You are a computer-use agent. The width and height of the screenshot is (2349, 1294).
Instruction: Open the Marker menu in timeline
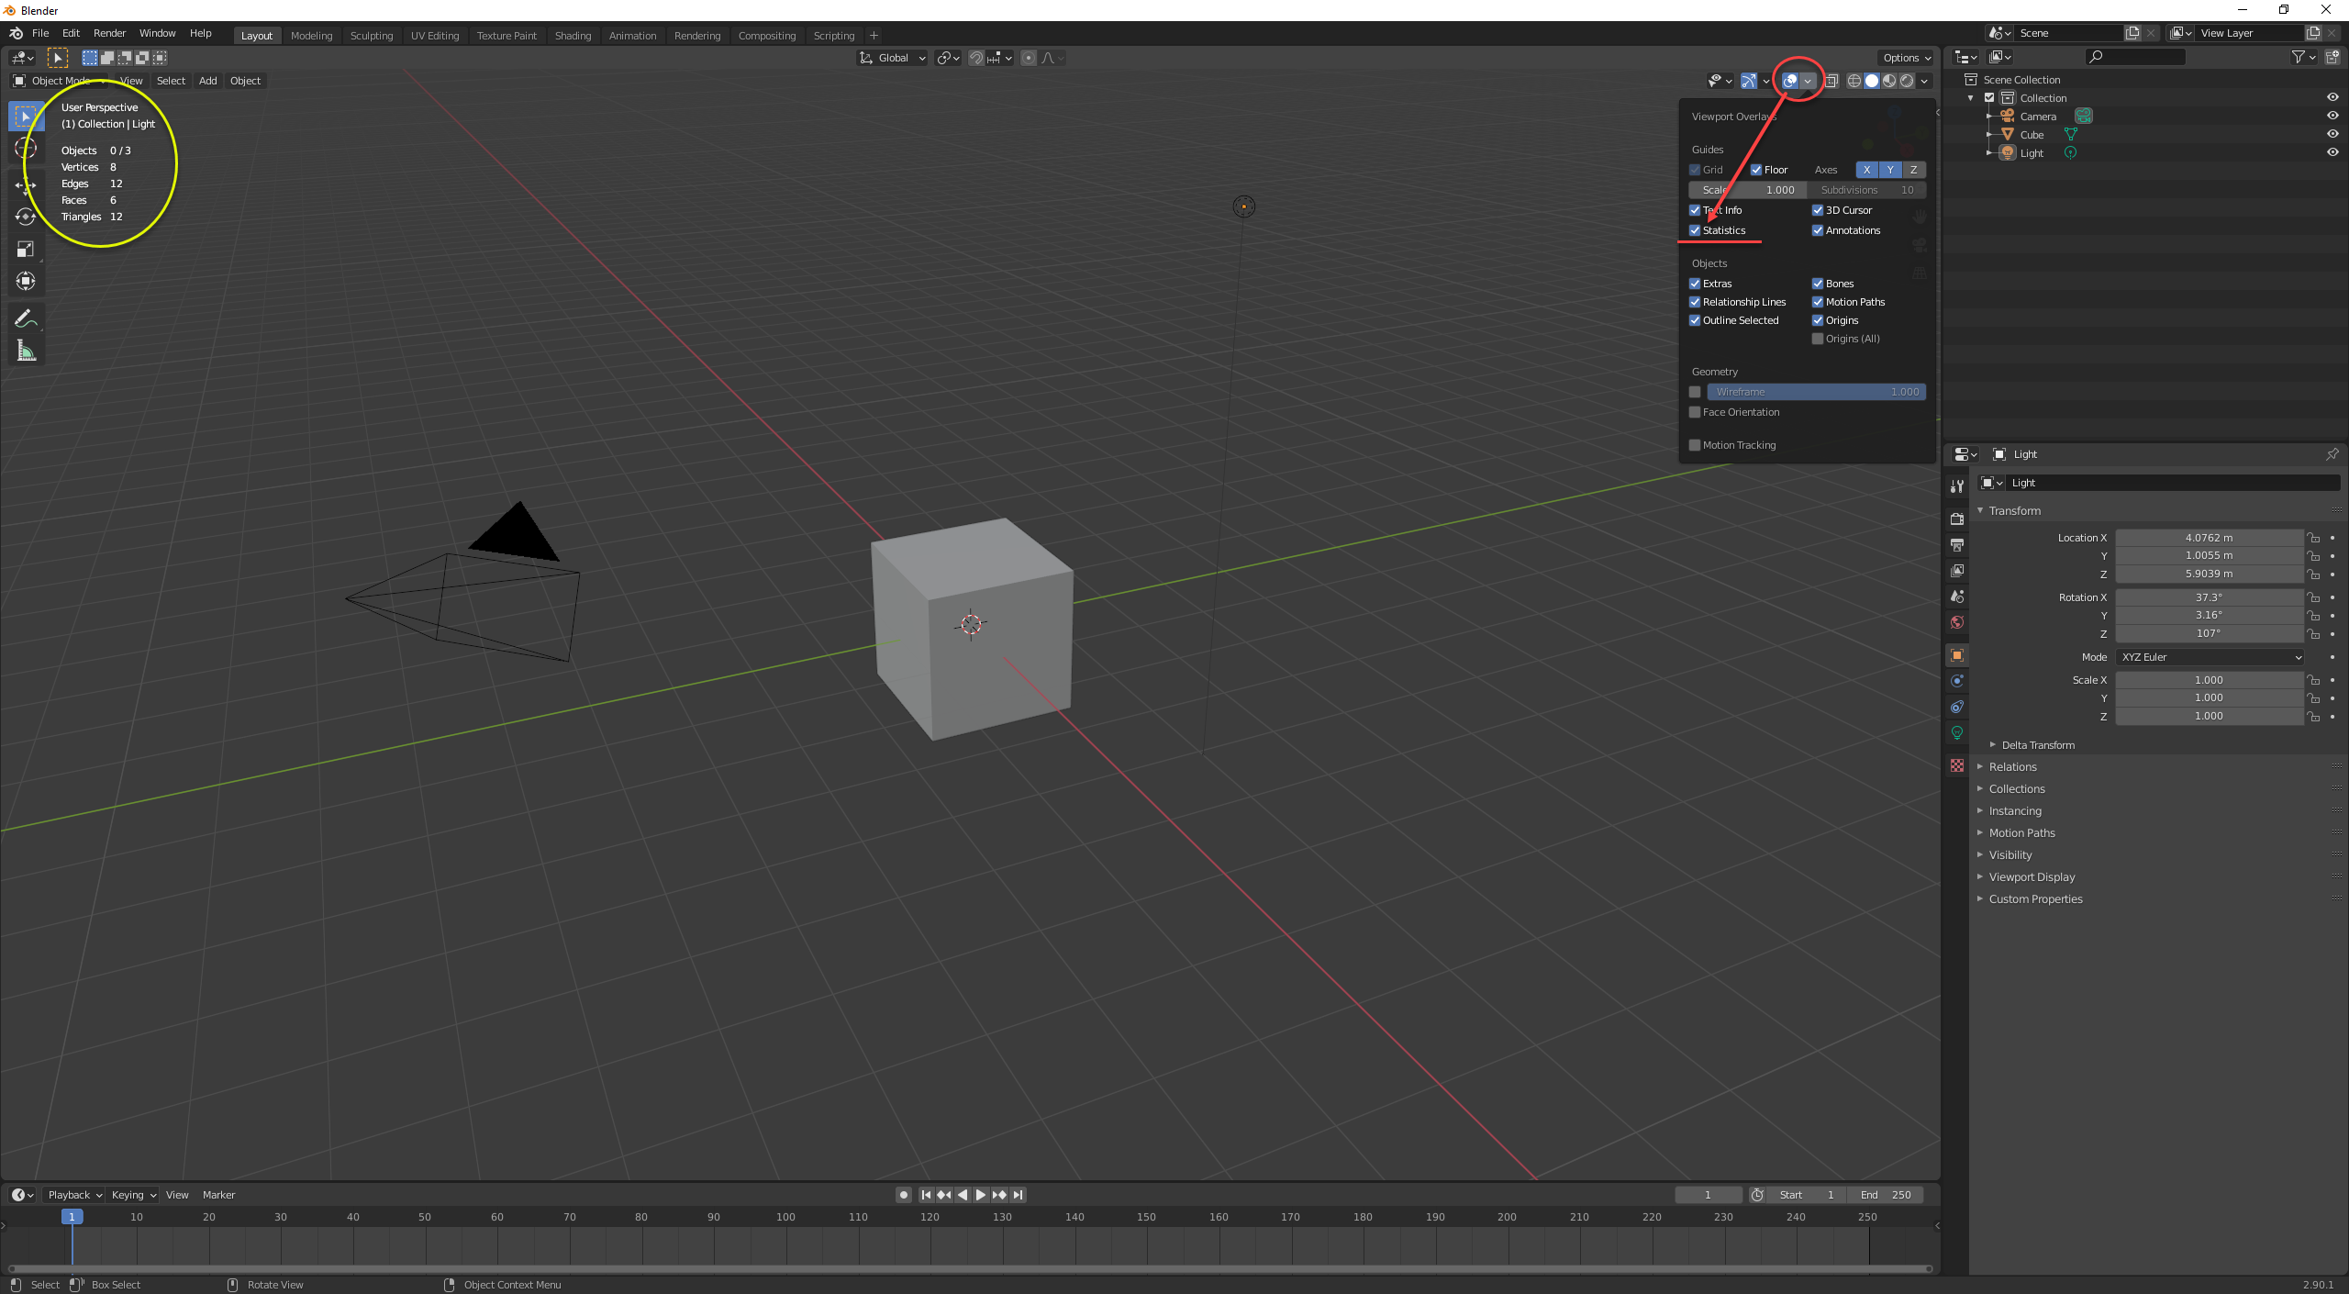pyautogui.click(x=218, y=1195)
